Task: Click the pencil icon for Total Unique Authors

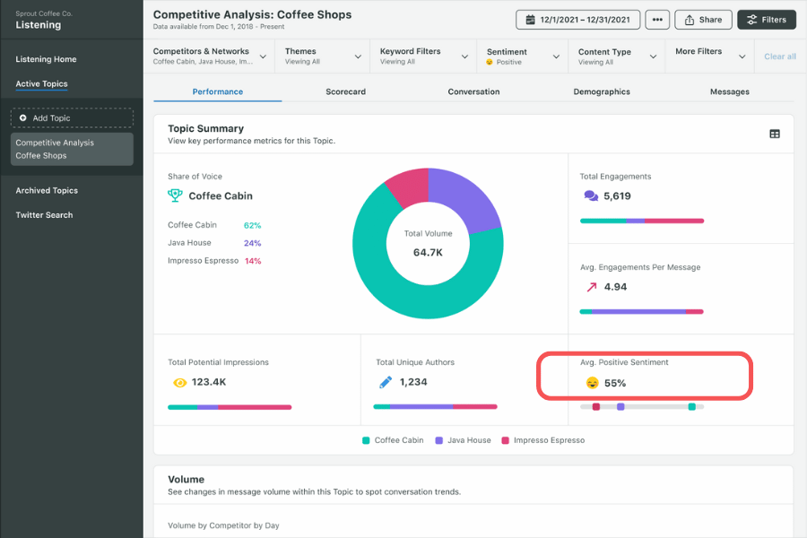Action: (x=386, y=382)
